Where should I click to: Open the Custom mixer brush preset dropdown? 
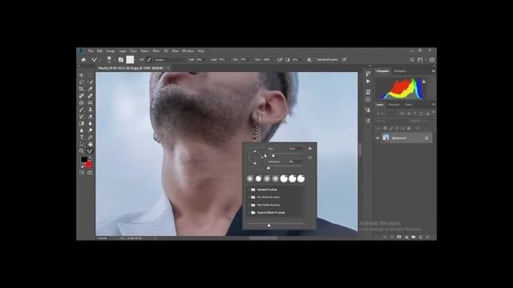(169, 60)
